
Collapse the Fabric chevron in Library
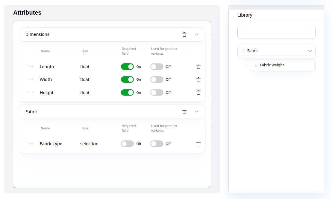(310, 51)
